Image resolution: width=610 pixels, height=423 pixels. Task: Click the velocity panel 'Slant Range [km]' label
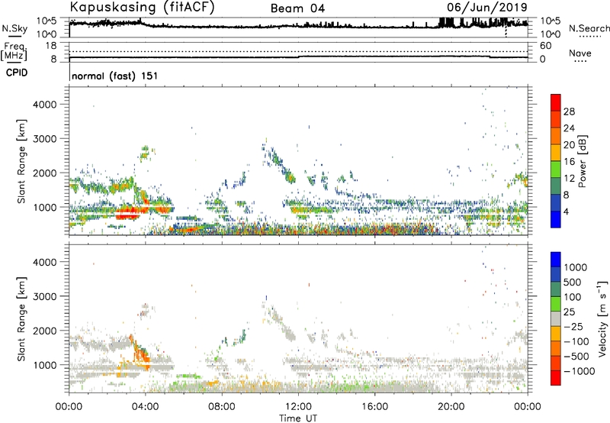[21, 319]
